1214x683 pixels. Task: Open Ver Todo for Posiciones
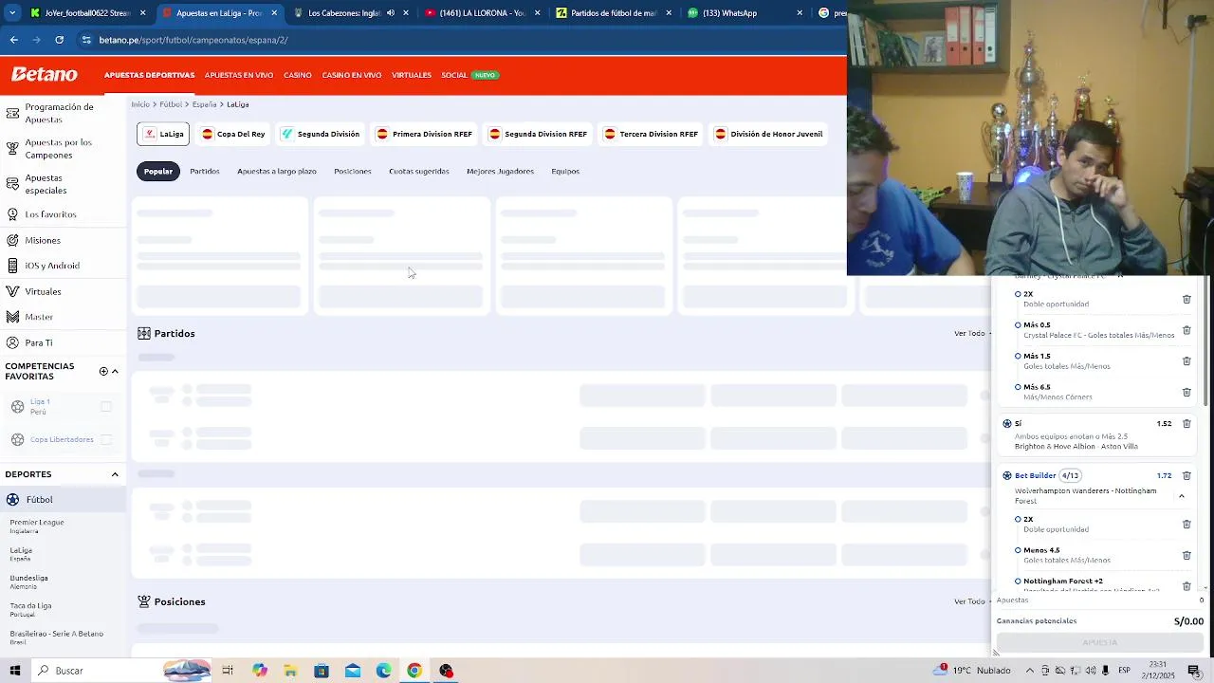972,601
